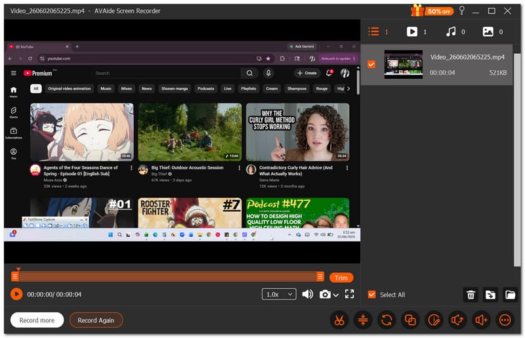This screenshot has width=525, height=338.
Task: Click the orange trim timeline bar
Action: pyautogui.click(x=167, y=276)
